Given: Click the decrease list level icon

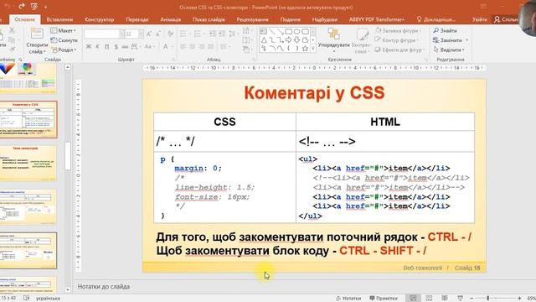Looking at the screenshot, I should (x=213, y=34).
